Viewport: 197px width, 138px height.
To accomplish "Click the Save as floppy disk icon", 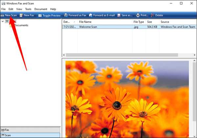I will (119, 15).
